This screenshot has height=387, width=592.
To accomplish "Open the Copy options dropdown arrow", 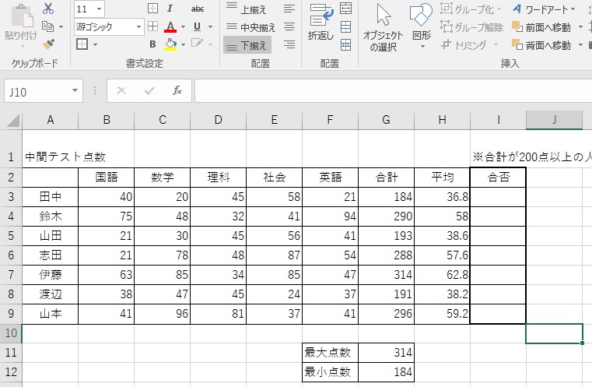I will click(x=61, y=26).
